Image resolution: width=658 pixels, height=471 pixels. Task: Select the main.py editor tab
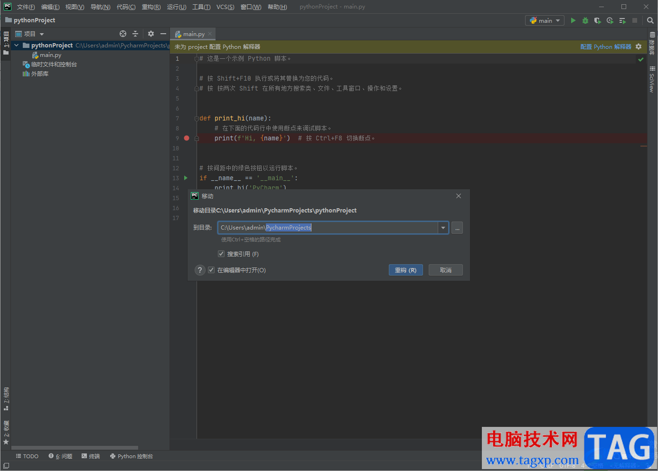click(x=193, y=34)
